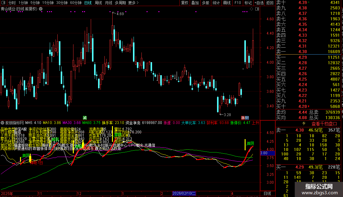Select the 卖十 row at 4.39
The width and height of the screenshot is (343, 197).
[x=308, y=3]
